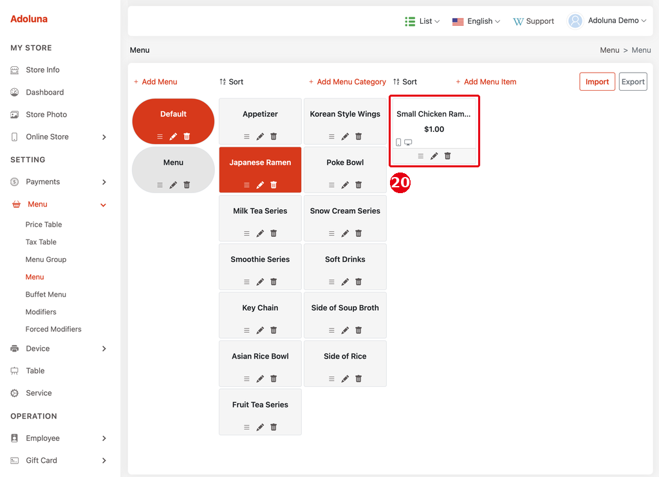Image resolution: width=659 pixels, height=477 pixels.
Task: Delete the Small Chicken Ramen item
Action: pyautogui.click(x=448, y=156)
